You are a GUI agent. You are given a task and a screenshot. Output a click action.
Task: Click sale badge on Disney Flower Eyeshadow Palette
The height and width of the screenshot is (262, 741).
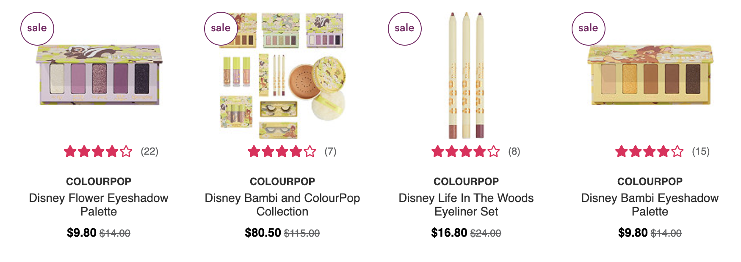pyautogui.click(x=37, y=29)
